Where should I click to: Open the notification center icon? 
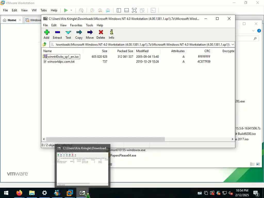pos(256,193)
